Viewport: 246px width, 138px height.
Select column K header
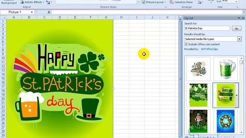pyautogui.click(x=168, y=17)
